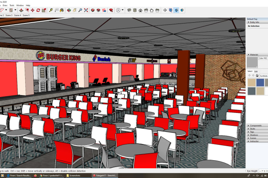Switch to Scene 3 tab

(x=9, y=15)
